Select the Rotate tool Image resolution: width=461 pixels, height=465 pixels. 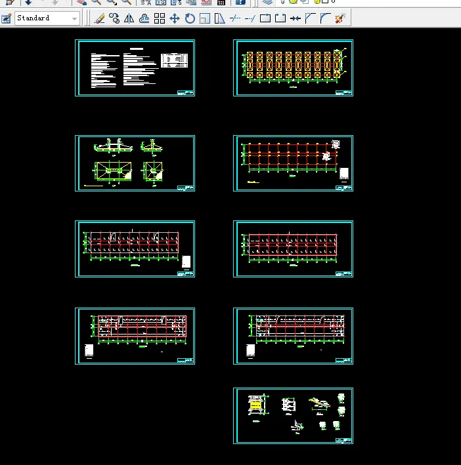(190, 18)
